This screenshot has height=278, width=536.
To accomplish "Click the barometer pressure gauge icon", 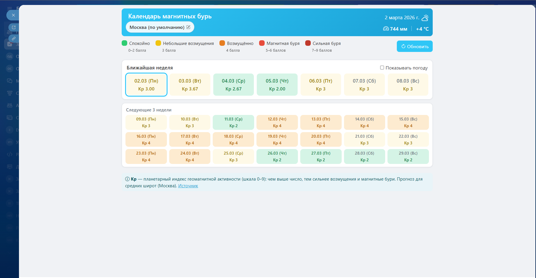I will [386, 29].
